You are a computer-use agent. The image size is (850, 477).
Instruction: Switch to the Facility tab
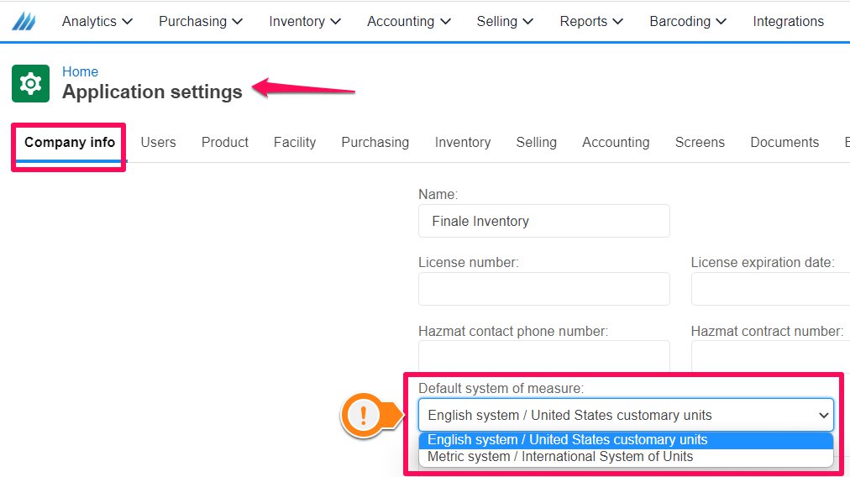click(x=295, y=143)
